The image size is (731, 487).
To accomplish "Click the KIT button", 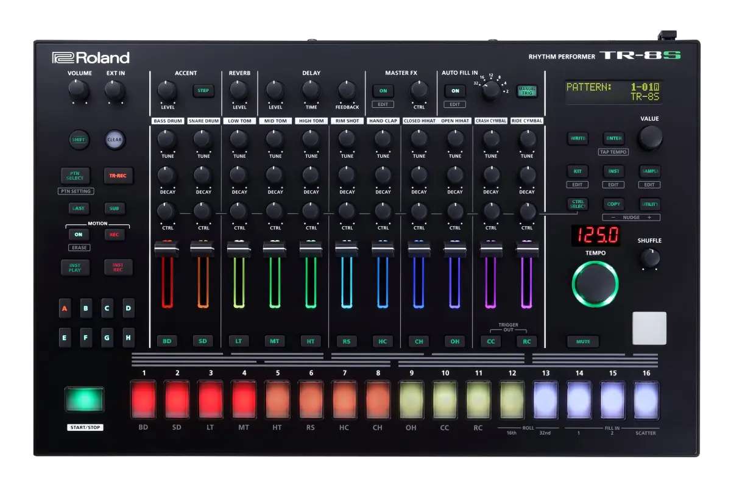I will (x=577, y=171).
